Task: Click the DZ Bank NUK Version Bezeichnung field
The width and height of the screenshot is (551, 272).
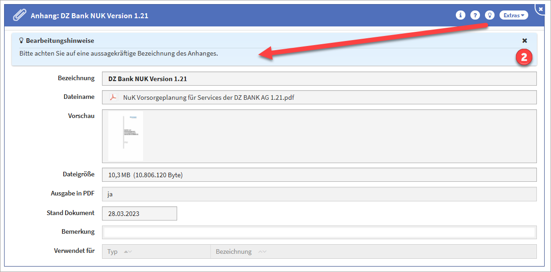Action: pyautogui.click(x=319, y=79)
